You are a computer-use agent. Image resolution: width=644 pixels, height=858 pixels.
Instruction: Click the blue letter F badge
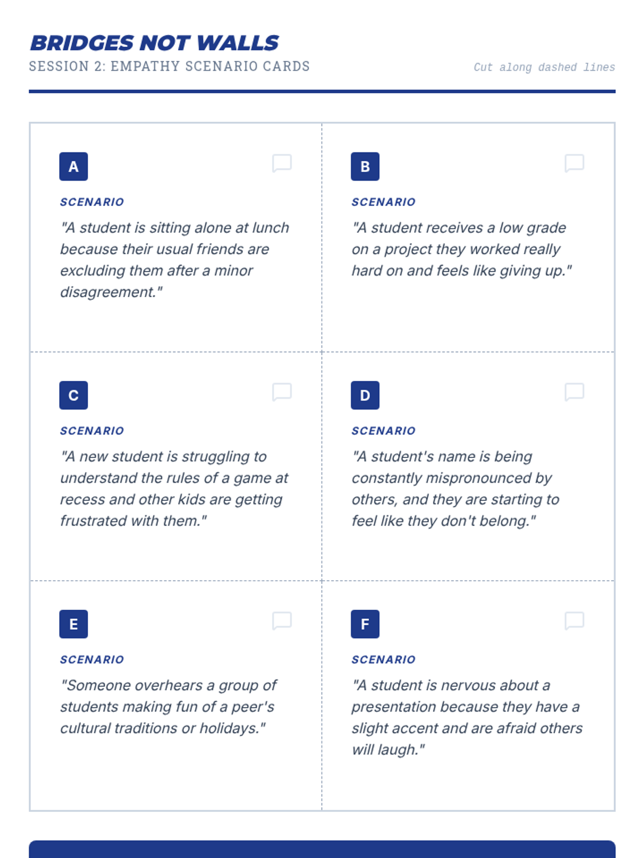365,624
